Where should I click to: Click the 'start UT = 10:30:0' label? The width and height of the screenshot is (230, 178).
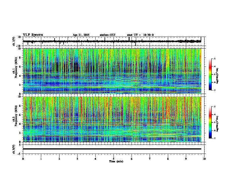[x=140, y=35]
